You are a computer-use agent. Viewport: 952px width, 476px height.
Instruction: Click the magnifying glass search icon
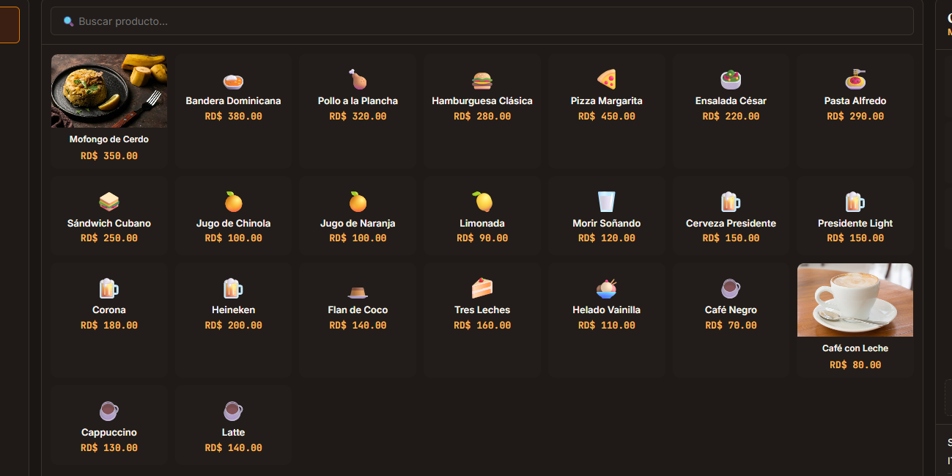pyautogui.click(x=69, y=21)
